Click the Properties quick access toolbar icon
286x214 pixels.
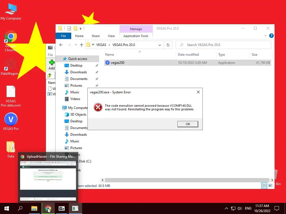tap(69, 28)
